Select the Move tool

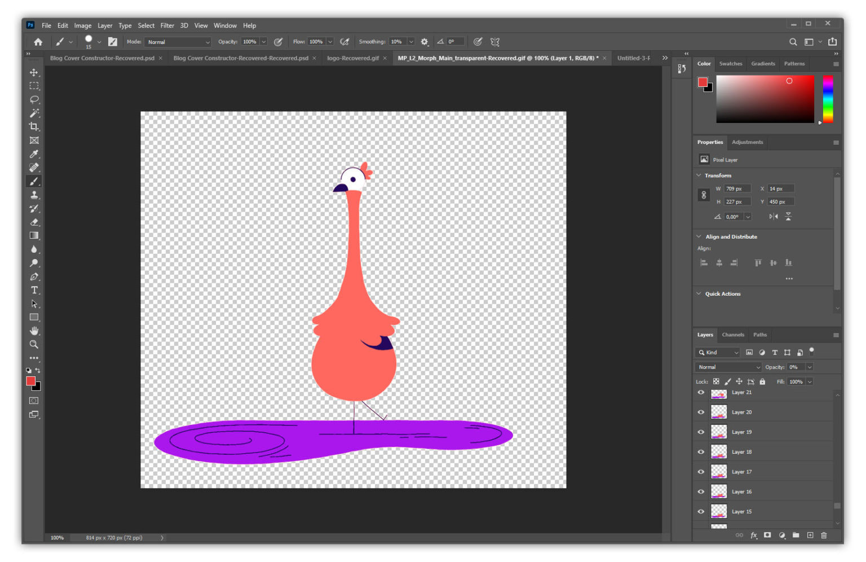pyautogui.click(x=34, y=72)
